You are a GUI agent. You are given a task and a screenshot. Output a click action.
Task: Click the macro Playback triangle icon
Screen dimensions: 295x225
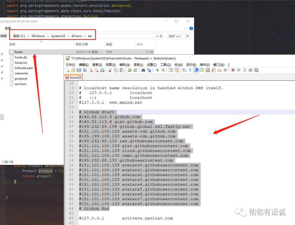[x=244, y=70]
